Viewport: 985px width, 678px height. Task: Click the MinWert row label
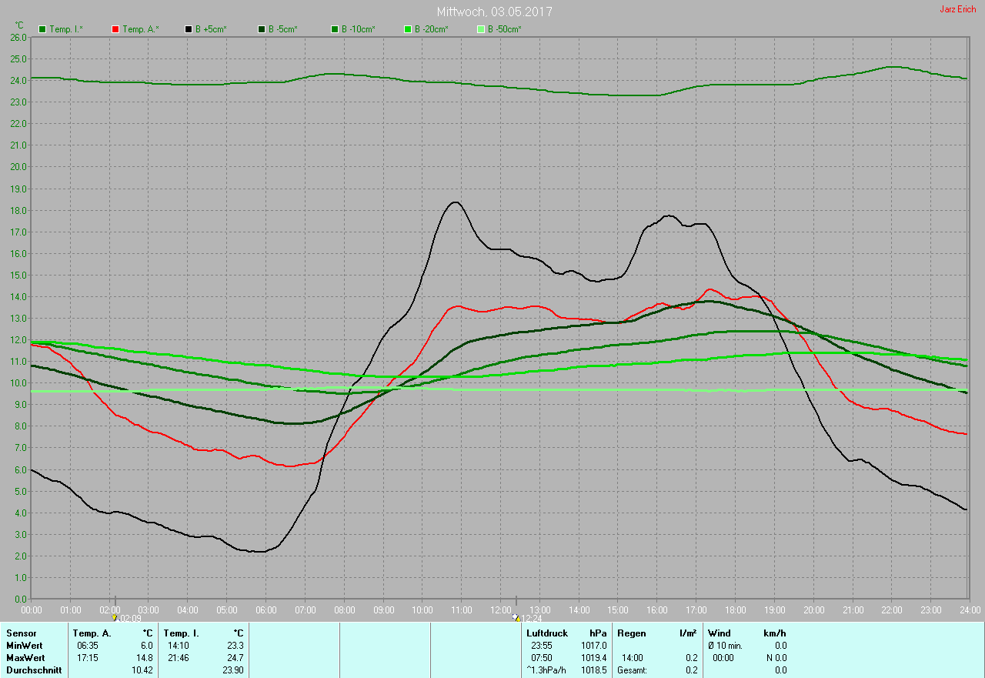[x=25, y=646]
